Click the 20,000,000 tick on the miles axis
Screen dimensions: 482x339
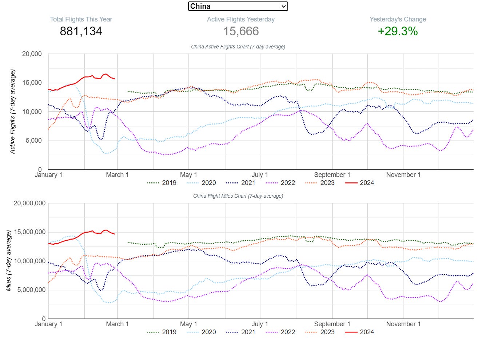pos(29,203)
